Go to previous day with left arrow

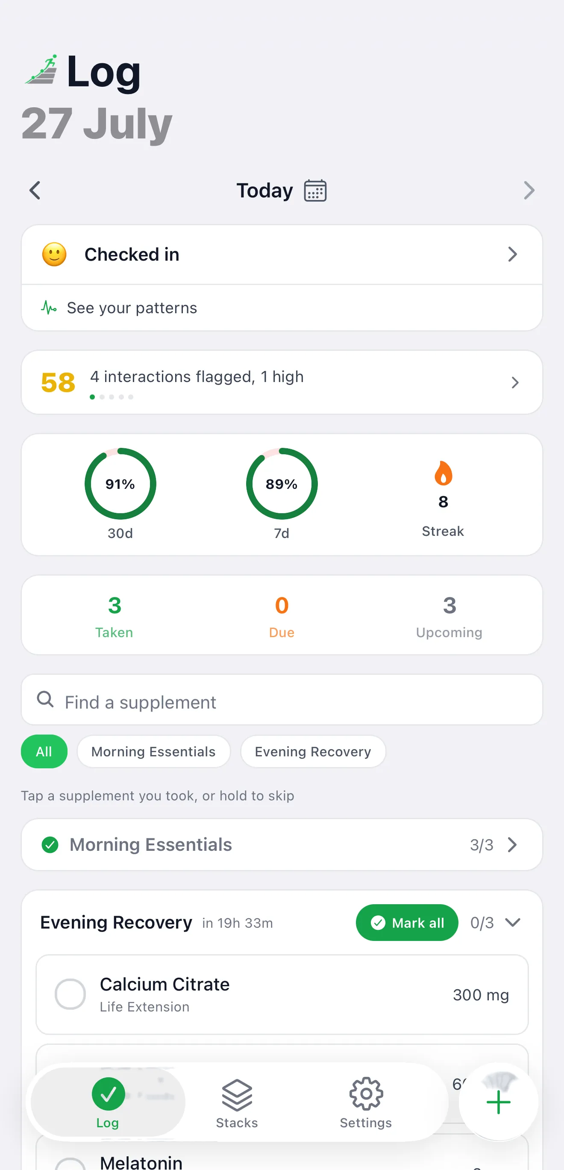pyautogui.click(x=35, y=190)
